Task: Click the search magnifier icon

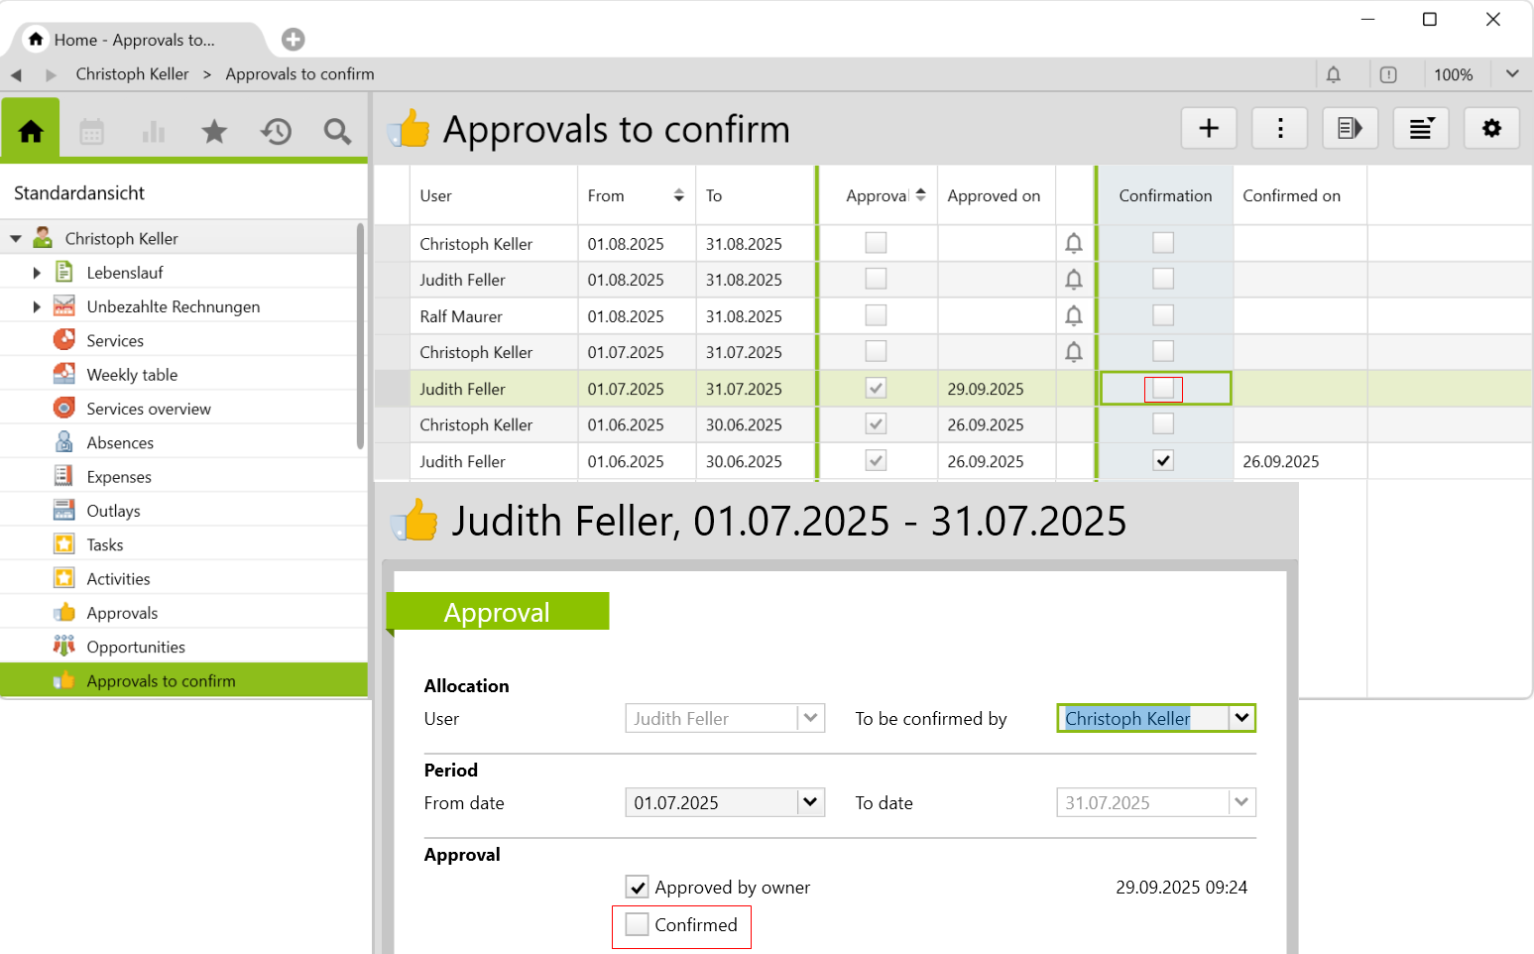Action: coord(337,131)
